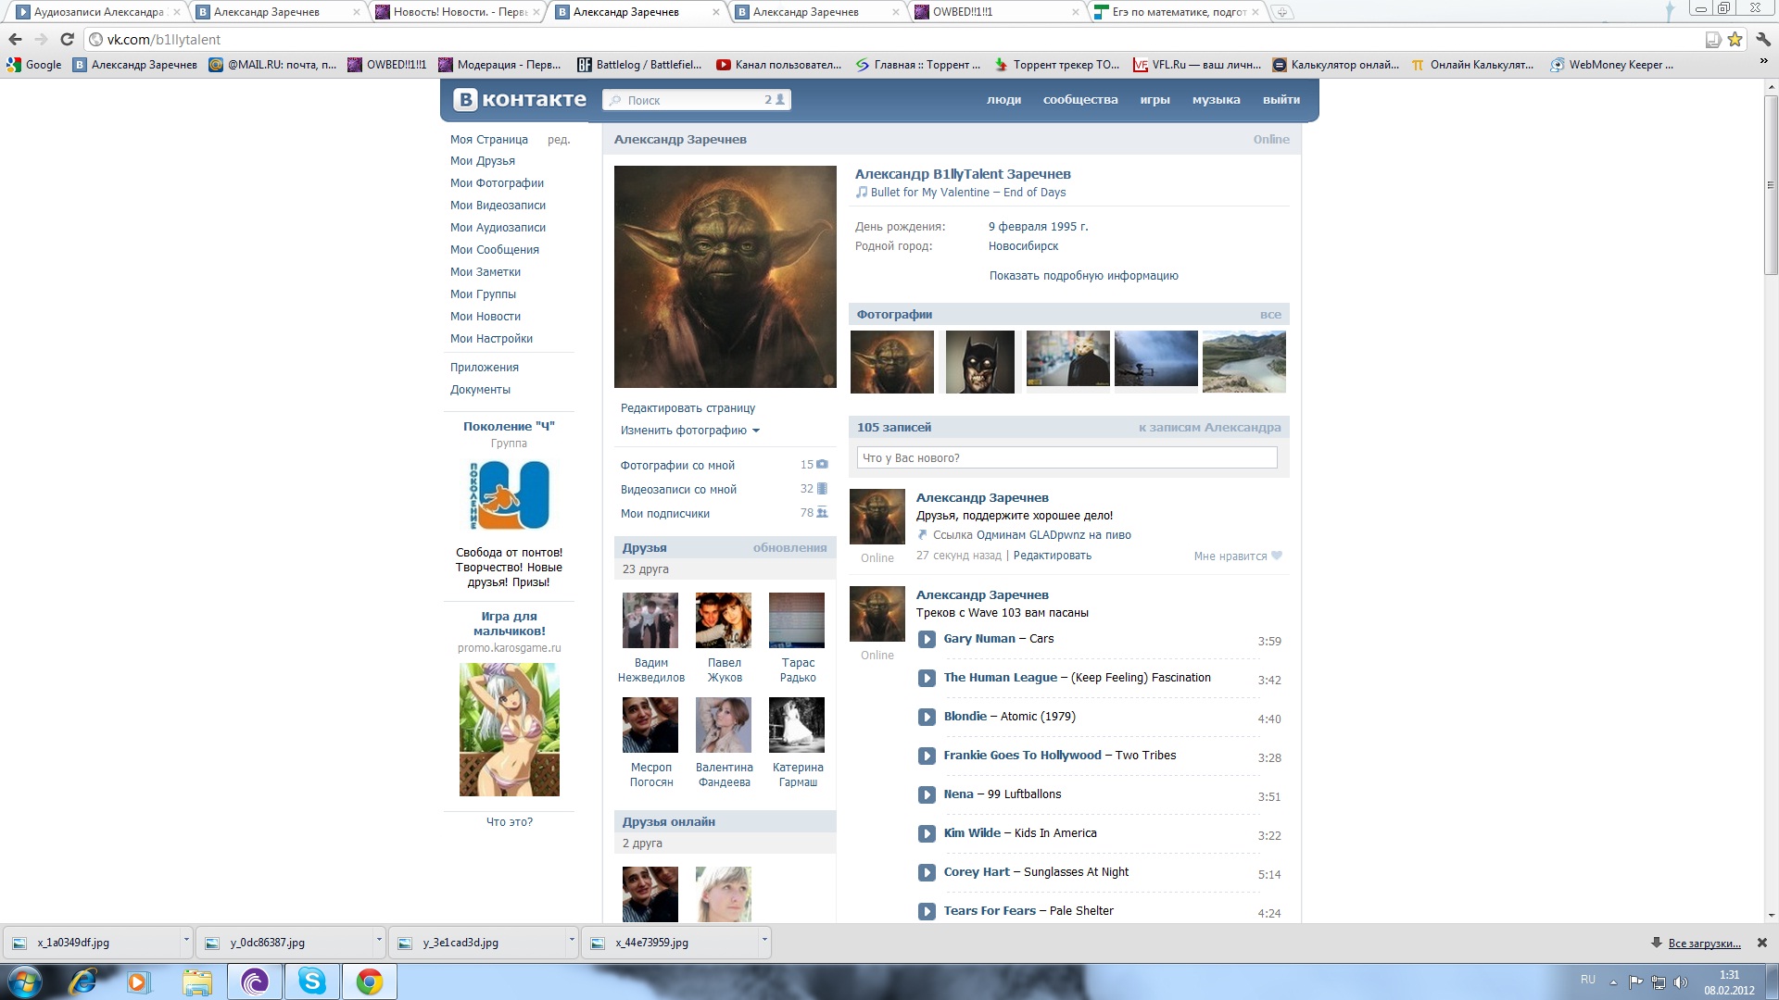Viewport: 1779px width, 1000px height.
Task: Click heart icon to like post
Action: tap(1277, 556)
